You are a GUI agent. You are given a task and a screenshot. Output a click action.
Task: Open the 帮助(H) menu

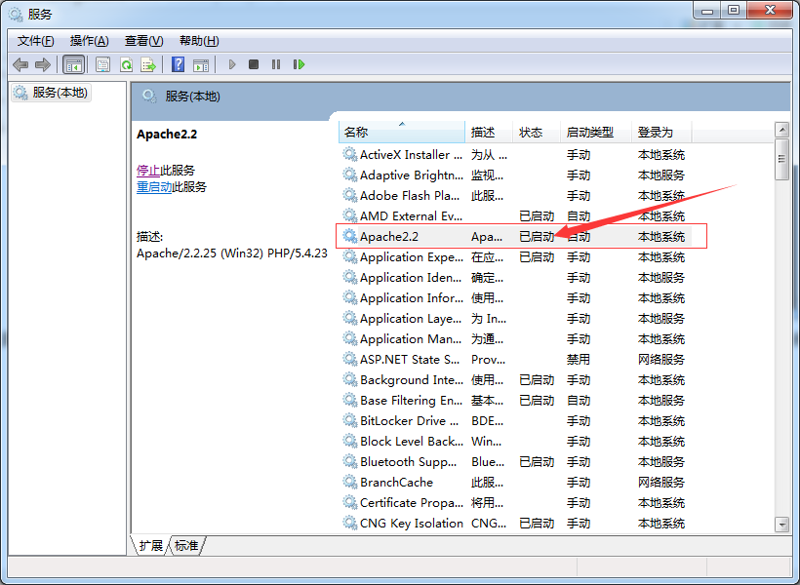click(199, 41)
